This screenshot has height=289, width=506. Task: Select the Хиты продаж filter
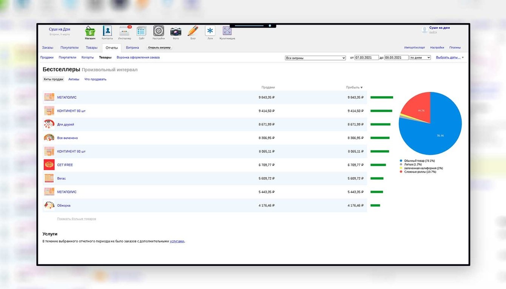coord(53,79)
